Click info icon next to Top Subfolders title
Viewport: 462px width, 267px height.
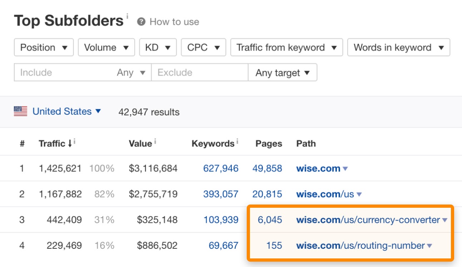127,16
